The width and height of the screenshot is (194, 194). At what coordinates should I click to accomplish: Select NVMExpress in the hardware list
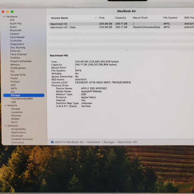pos(18,68)
